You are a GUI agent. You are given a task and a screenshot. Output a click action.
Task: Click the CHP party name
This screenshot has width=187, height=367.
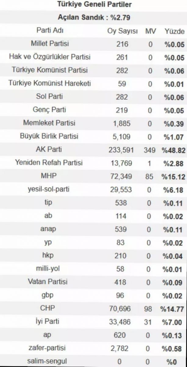[x=48, y=308]
